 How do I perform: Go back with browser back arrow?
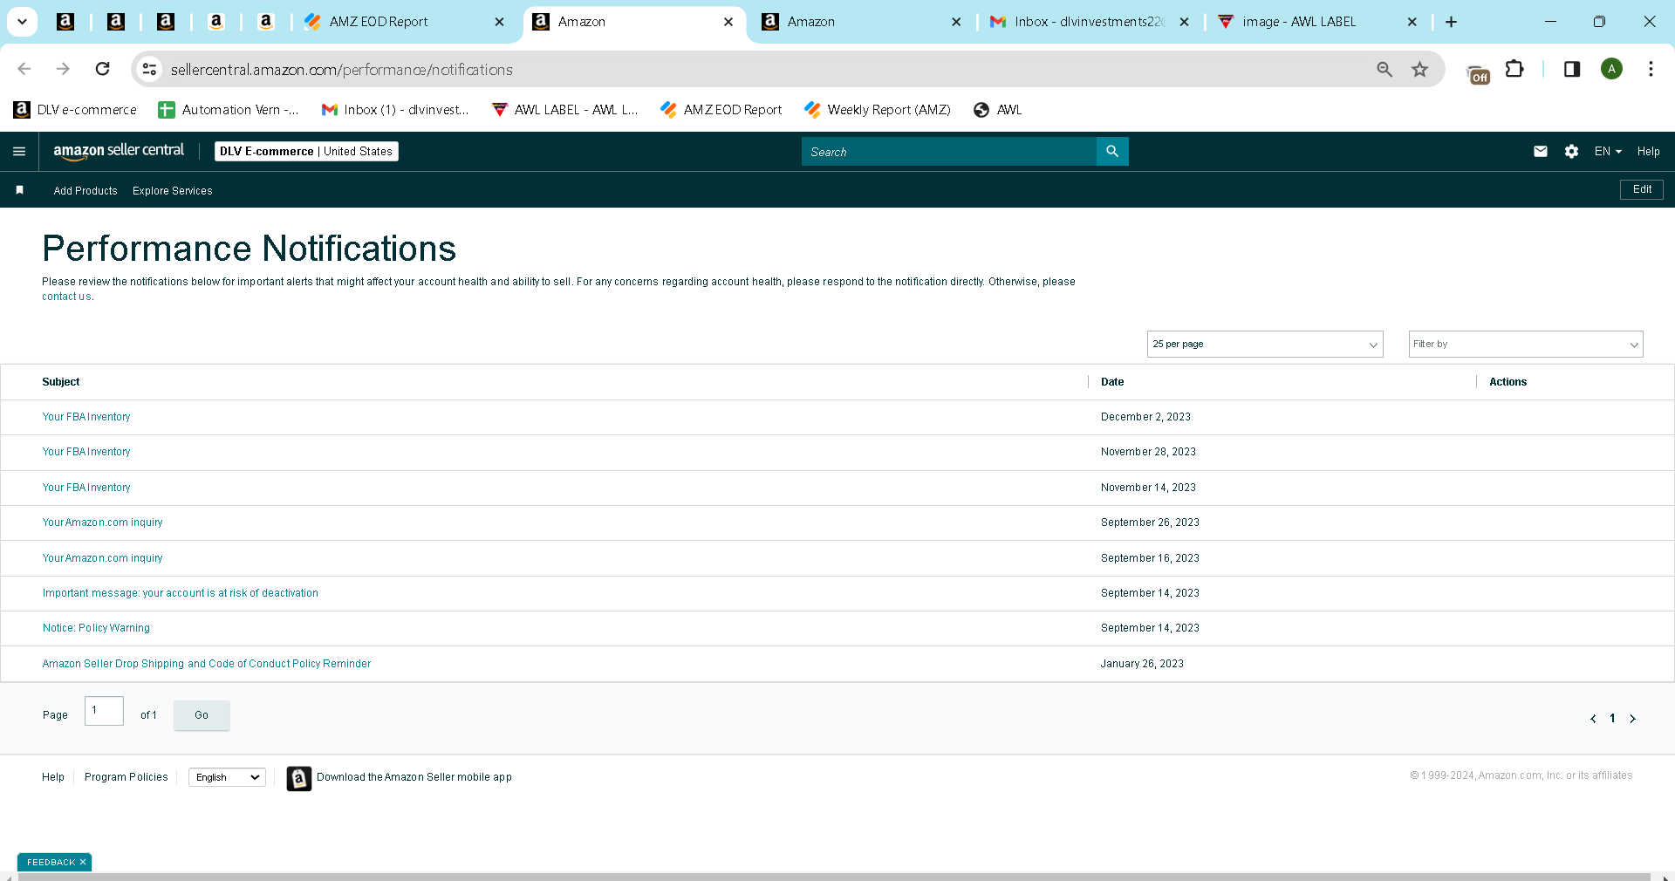tap(24, 69)
